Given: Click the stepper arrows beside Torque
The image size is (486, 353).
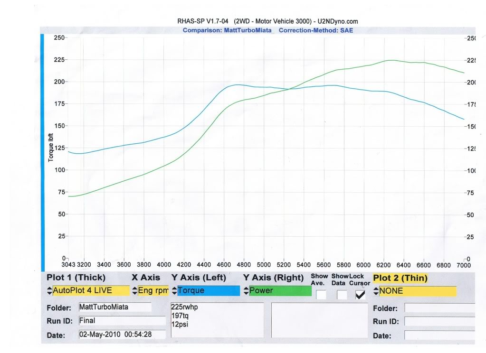Looking at the screenshot, I should (174, 290).
